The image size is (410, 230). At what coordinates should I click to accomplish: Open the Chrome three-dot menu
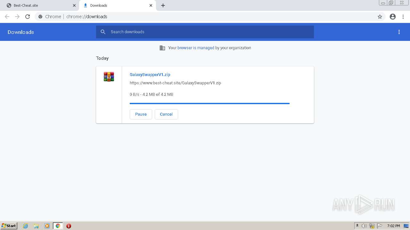pos(403,17)
